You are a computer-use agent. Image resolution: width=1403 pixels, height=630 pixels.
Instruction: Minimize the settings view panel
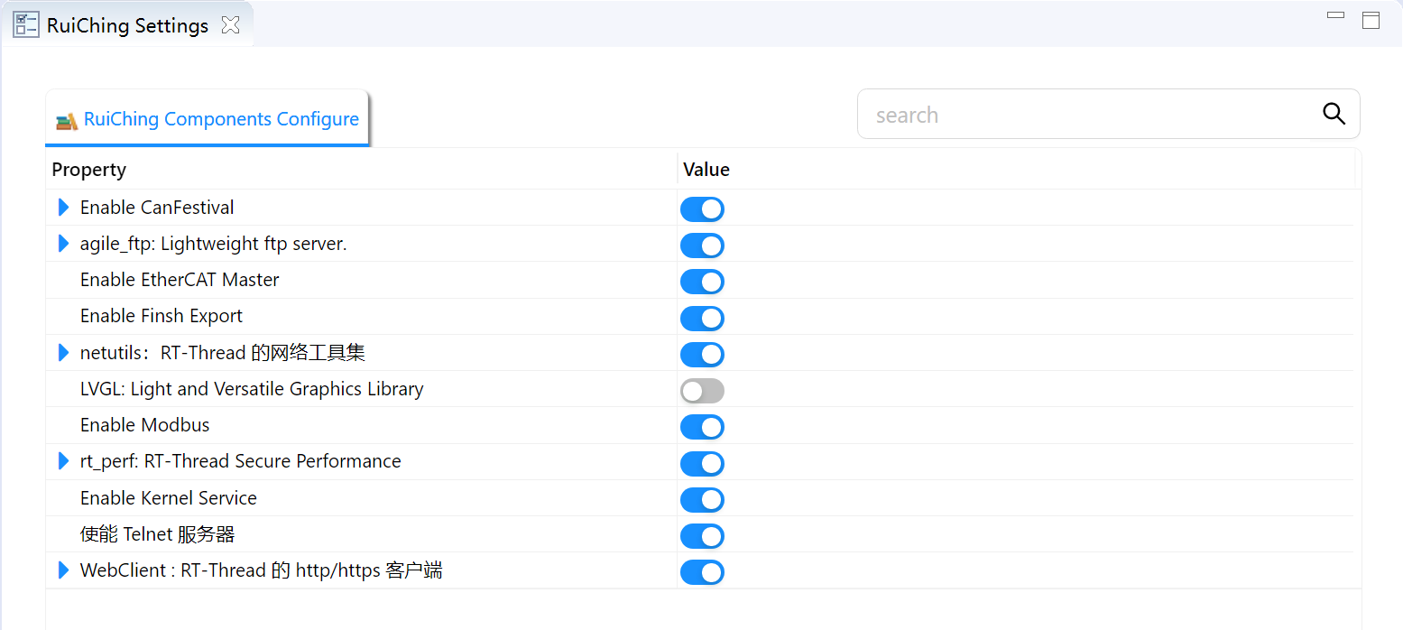1336,16
